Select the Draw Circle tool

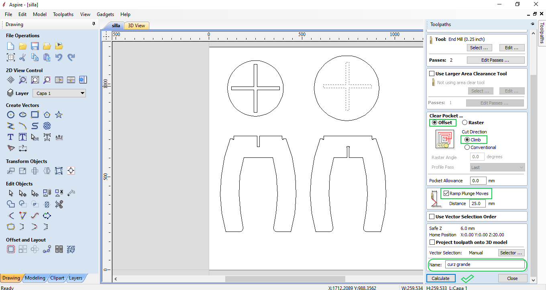[11, 115]
